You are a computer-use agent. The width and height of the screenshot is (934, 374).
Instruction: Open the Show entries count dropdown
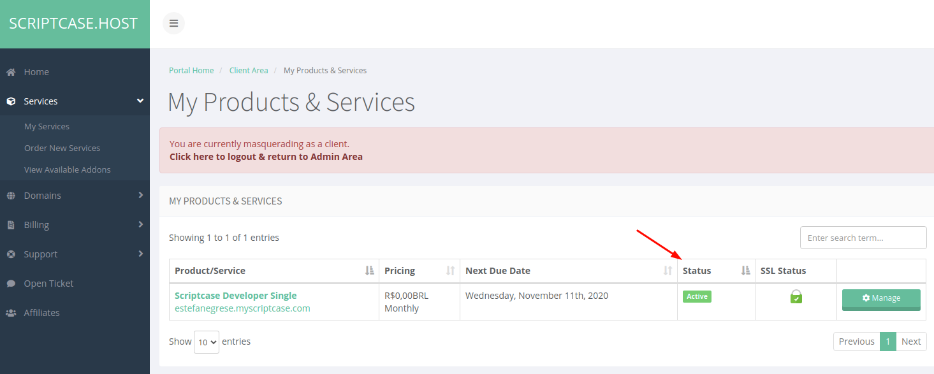[x=207, y=342]
